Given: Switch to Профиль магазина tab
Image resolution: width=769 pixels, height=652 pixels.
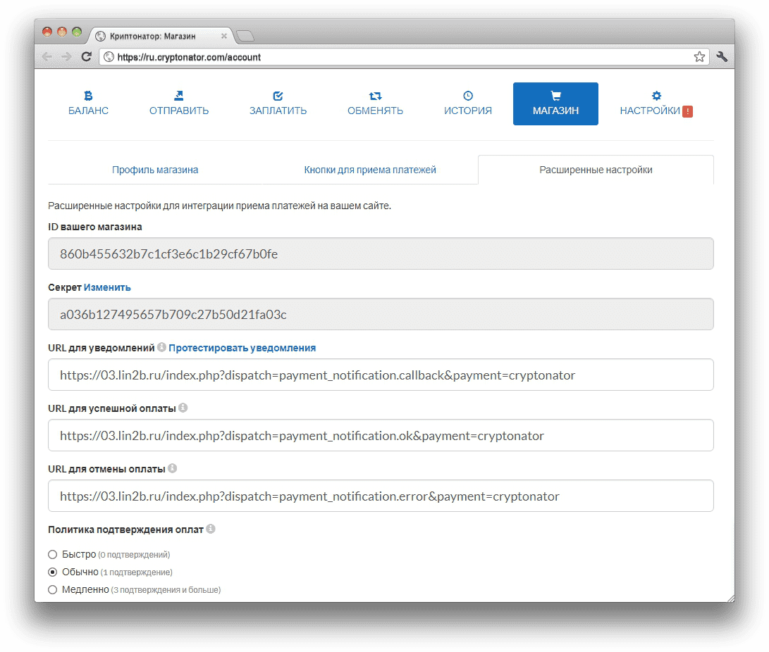Looking at the screenshot, I should pos(155,170).
